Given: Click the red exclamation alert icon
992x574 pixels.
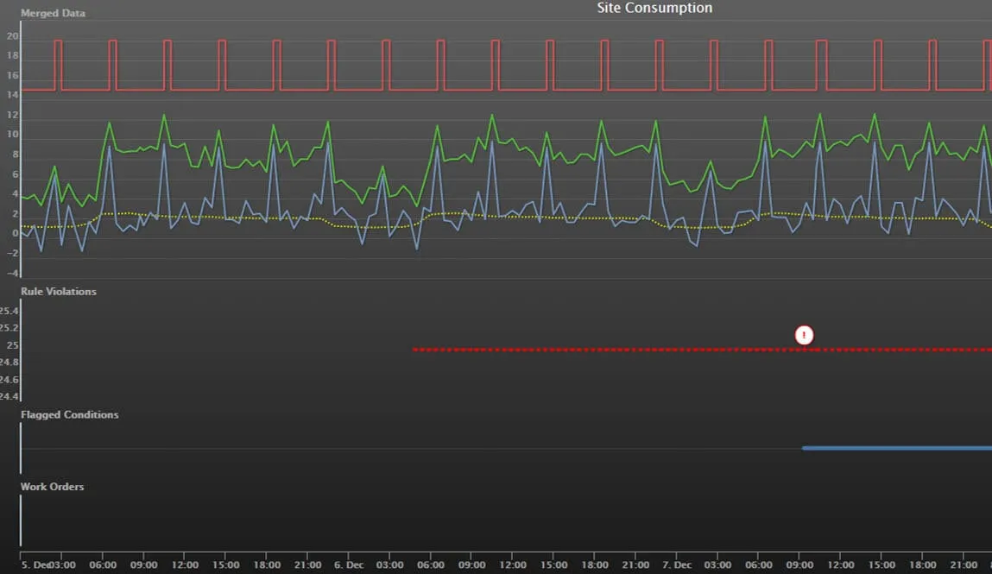Looking at the screenshot, I should (x=803, y=335).
